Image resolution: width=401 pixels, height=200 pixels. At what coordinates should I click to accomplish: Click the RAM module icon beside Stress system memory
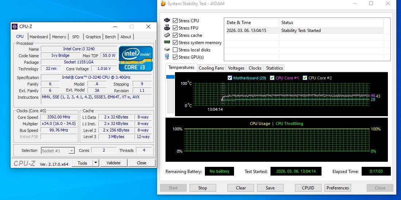pos(167,42)
